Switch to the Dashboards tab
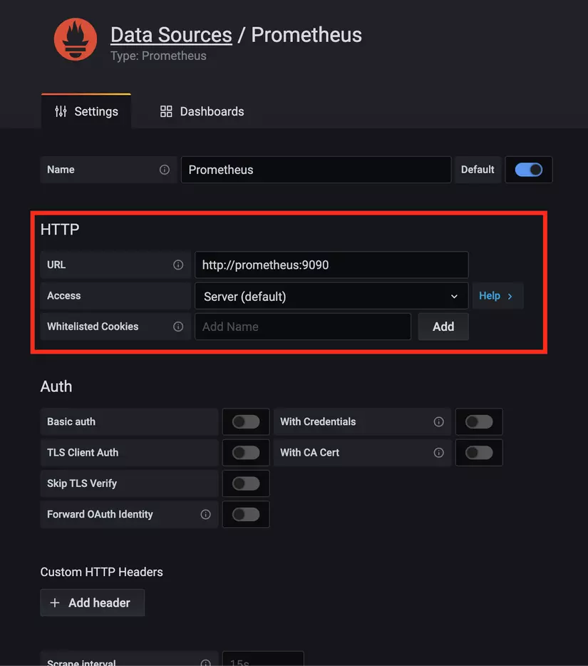The image size is (588, 666). click(201, 111)
